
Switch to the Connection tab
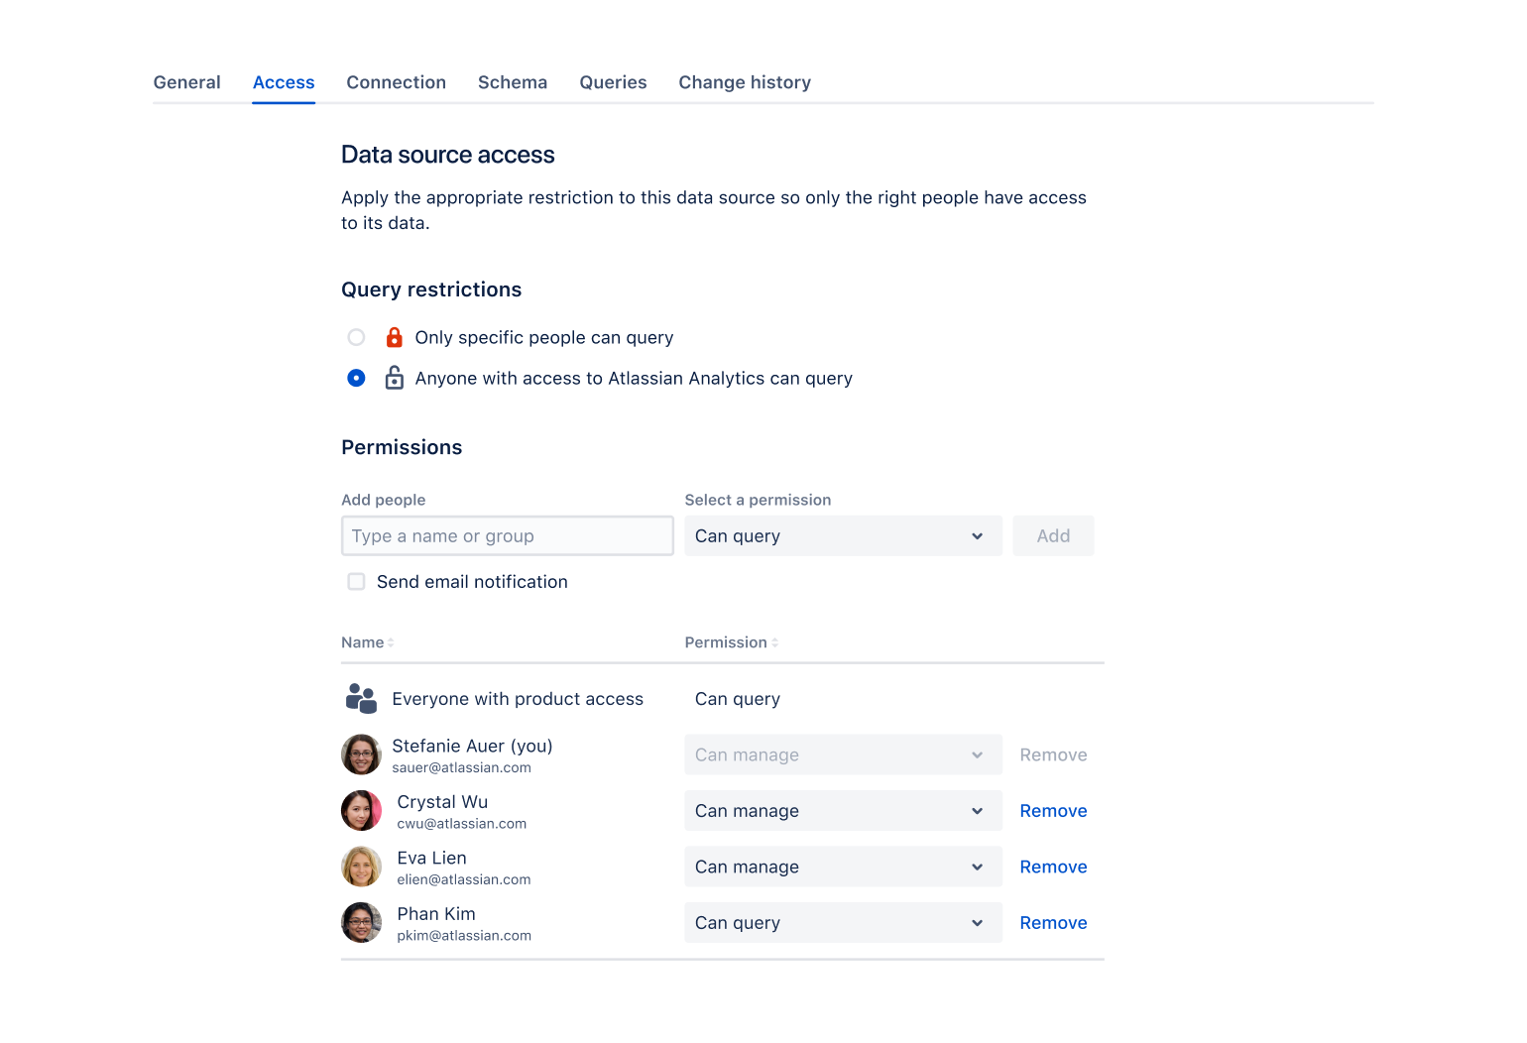tap(396, 82)
